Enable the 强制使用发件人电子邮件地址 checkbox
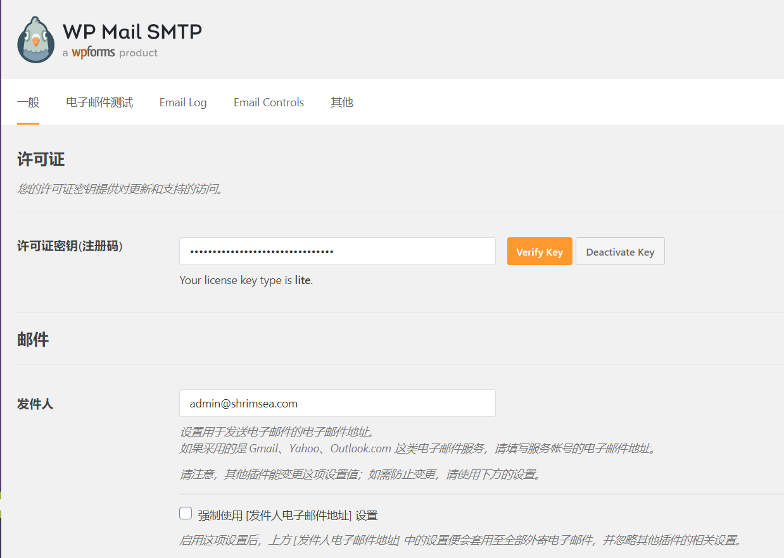Viewport: 784px width, 558px height. (x=186, y=514)
